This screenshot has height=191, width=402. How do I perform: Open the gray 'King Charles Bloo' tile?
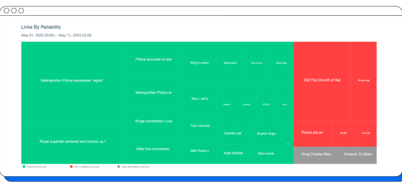[x=316, y=155]
